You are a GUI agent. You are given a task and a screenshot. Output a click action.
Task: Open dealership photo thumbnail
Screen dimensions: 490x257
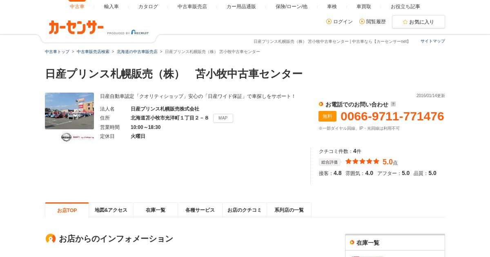[69, 111]
